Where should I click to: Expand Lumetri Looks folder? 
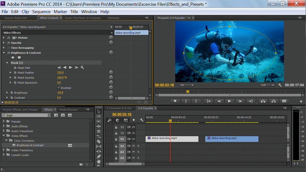[x=4, y=155]
